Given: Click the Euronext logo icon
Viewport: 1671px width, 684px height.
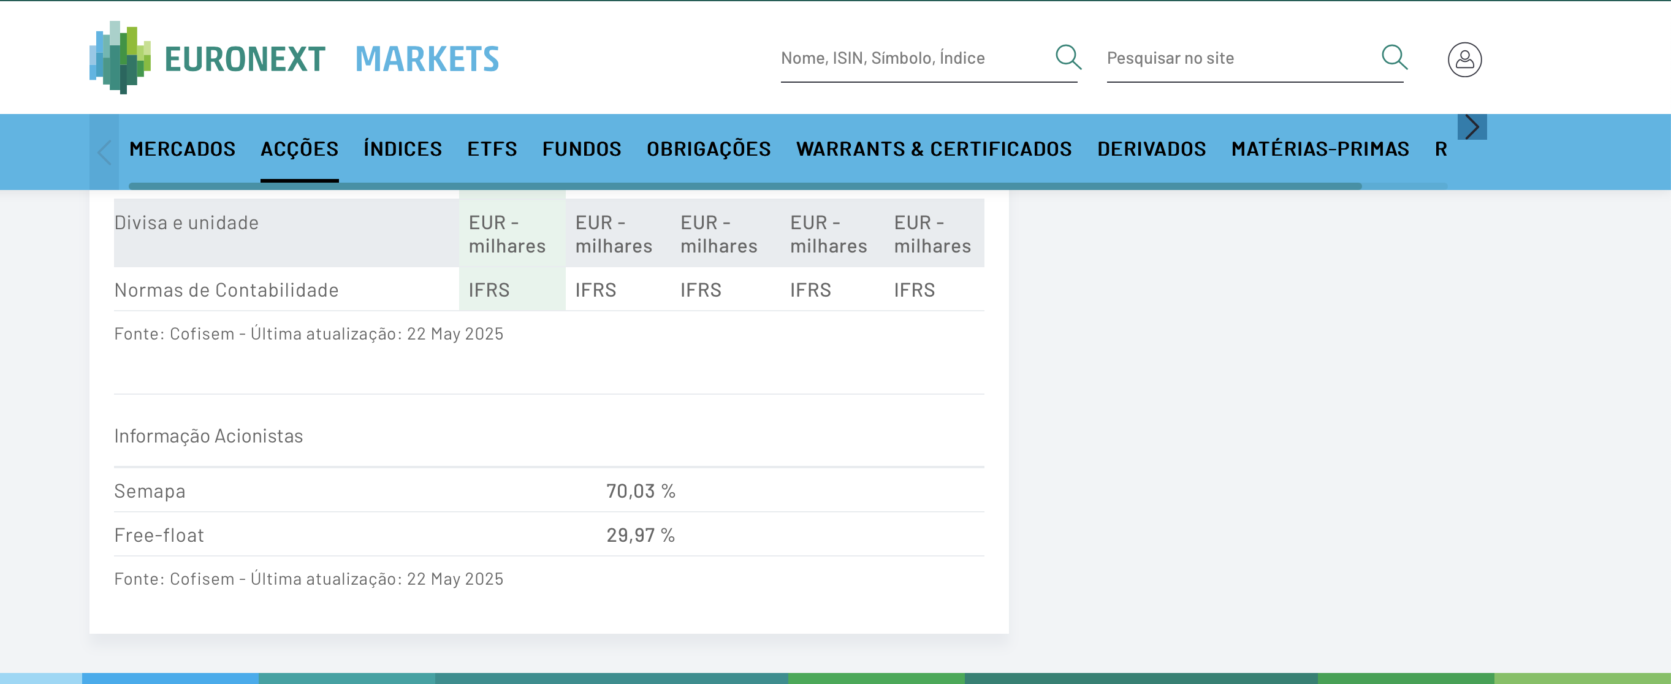Looking at the screenshot, I should pyautogui.click(x=120, y=58).
